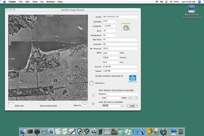Open Spotlight search in menu bar
The image size is (204, 136).
pyautogui.click(x=200, y=2)
